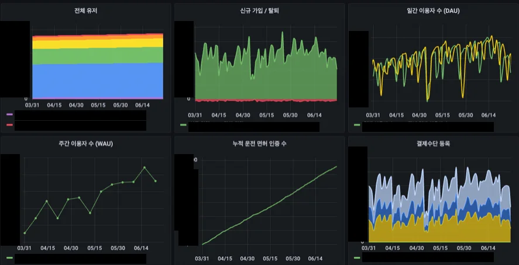
Task: Expand the 일간 이용자 수 (DAU) panel menu
Action: (x=433, y=11)
